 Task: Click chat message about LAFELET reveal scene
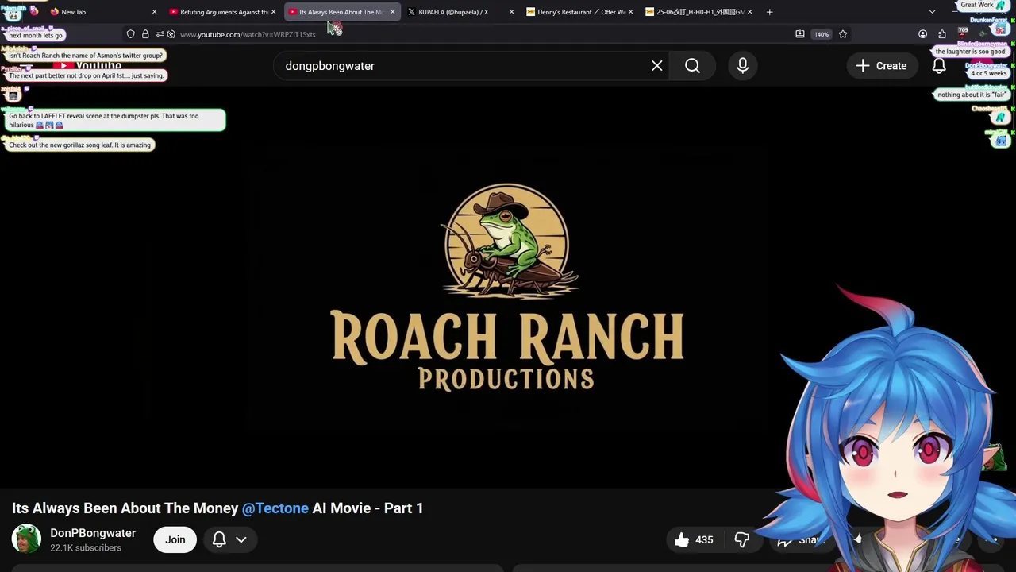point(115,120)
